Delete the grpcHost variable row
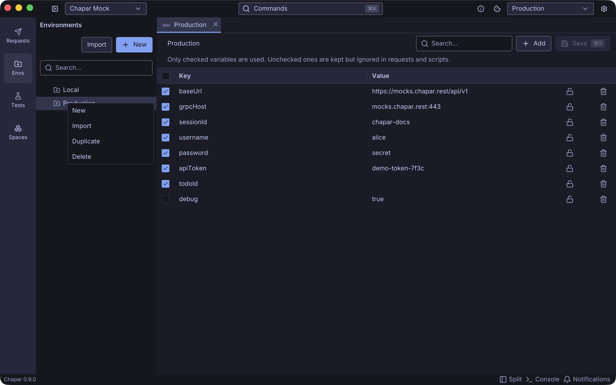Image resolution: width=616 pixels, height=385 pixels. 603,107
